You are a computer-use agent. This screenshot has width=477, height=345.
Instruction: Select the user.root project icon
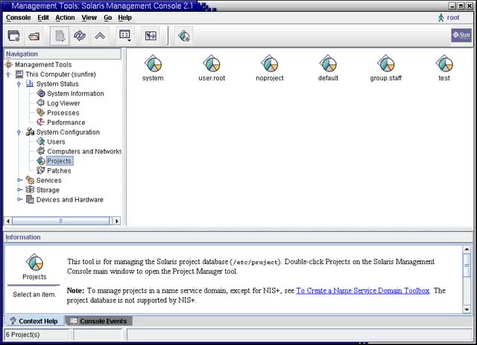pyautogui.click(x=211, y=63)
